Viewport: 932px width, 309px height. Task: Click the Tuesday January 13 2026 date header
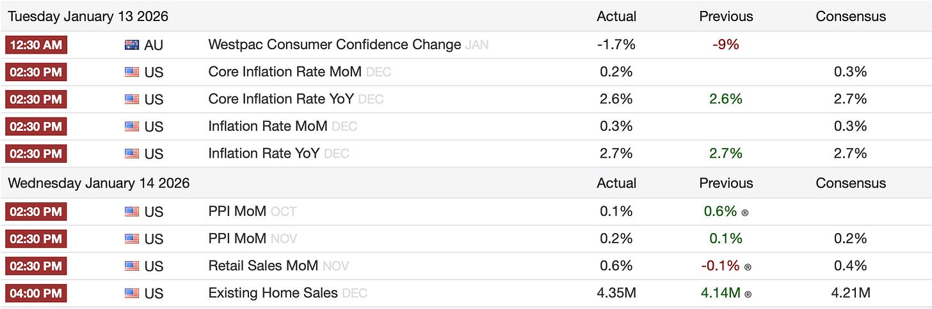88,16
